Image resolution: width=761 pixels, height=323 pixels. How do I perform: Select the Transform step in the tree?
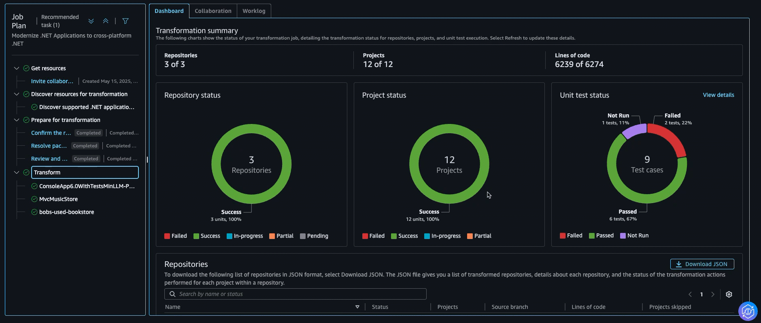coord(85,172)
